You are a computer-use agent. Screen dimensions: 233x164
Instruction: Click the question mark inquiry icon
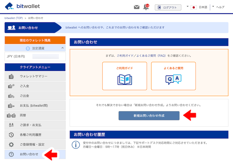pos(11,154)
